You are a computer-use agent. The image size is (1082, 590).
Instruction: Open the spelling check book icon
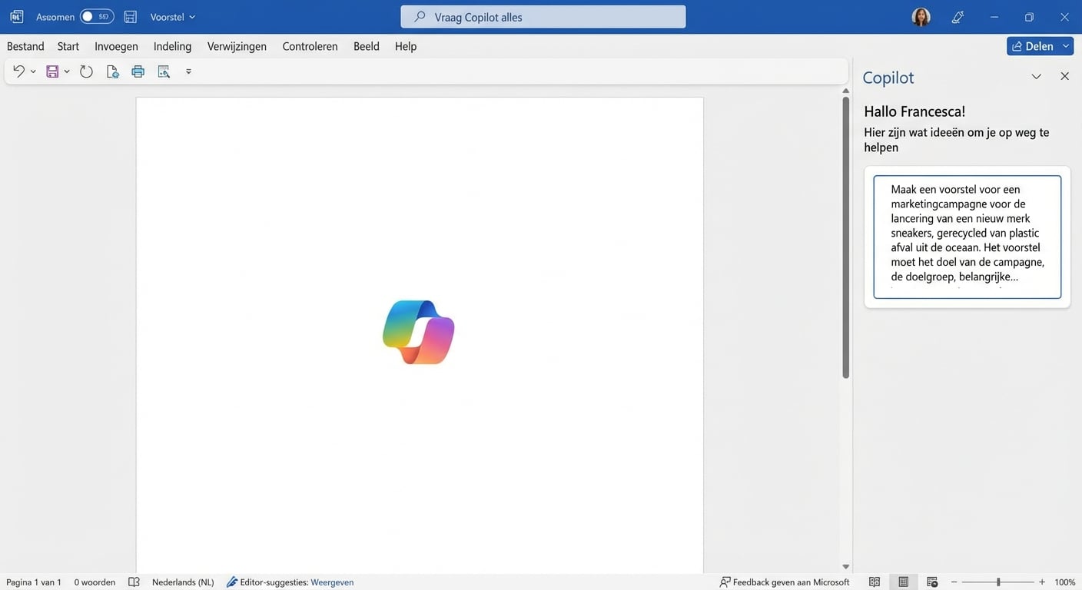(134, 582)
